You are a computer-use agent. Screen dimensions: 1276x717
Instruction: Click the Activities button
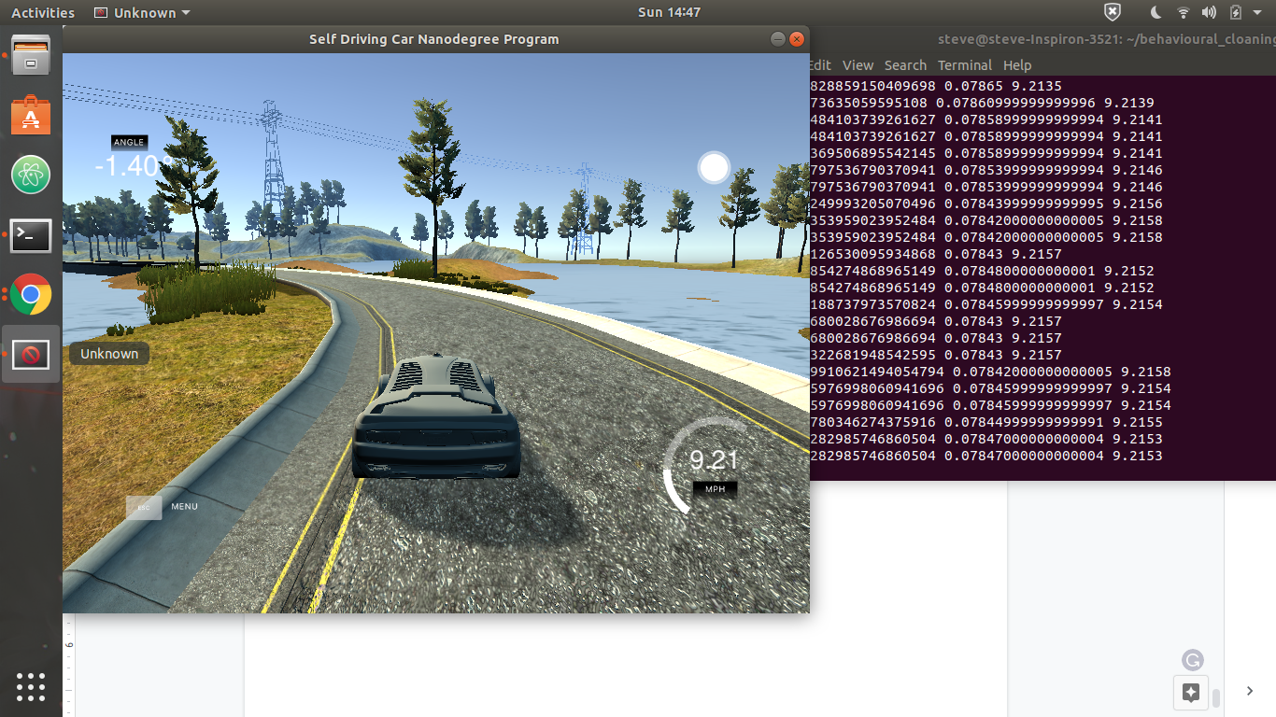[x=42, y=13]
